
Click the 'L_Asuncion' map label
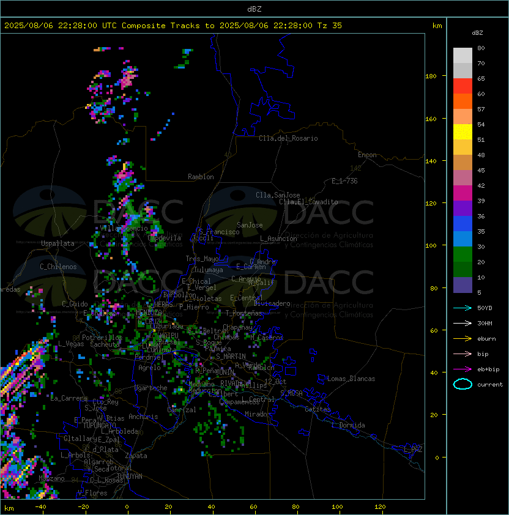tap(278, 239)
